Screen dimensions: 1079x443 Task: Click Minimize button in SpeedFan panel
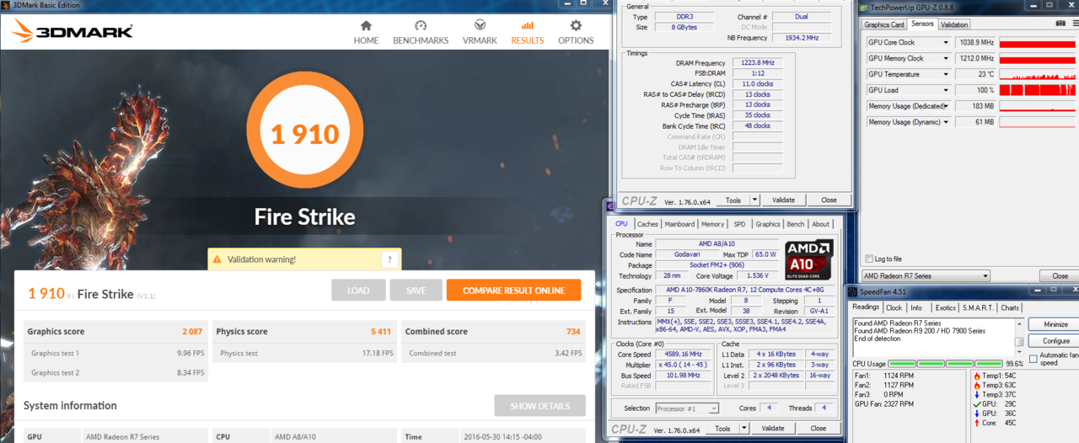[1055, 324]
